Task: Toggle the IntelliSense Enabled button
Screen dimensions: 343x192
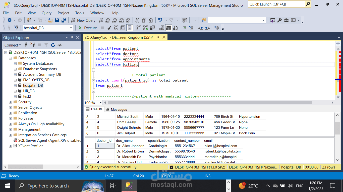Action: click(x=130, y=28)
